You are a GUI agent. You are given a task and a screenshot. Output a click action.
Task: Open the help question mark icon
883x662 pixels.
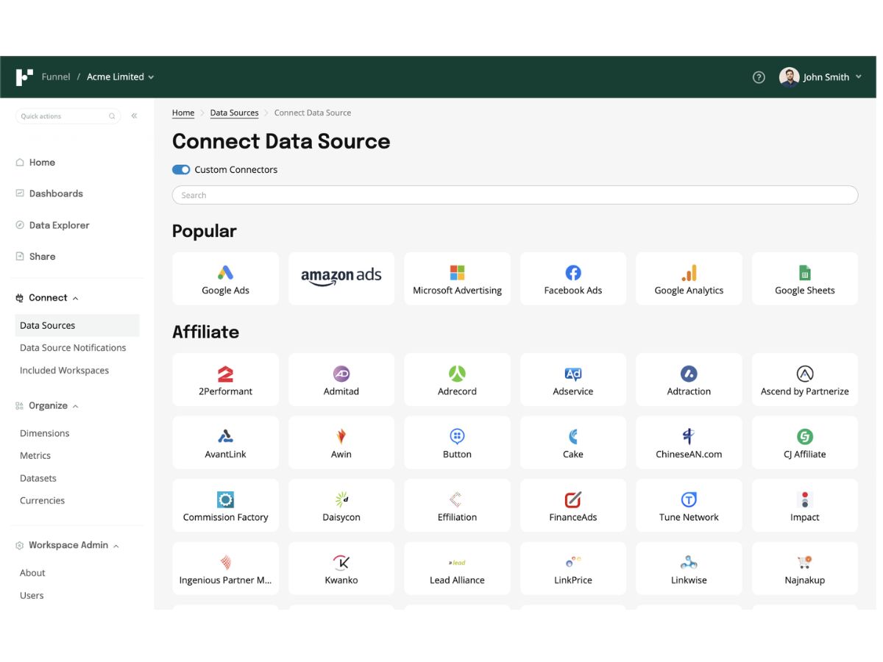tap(759, 77)
